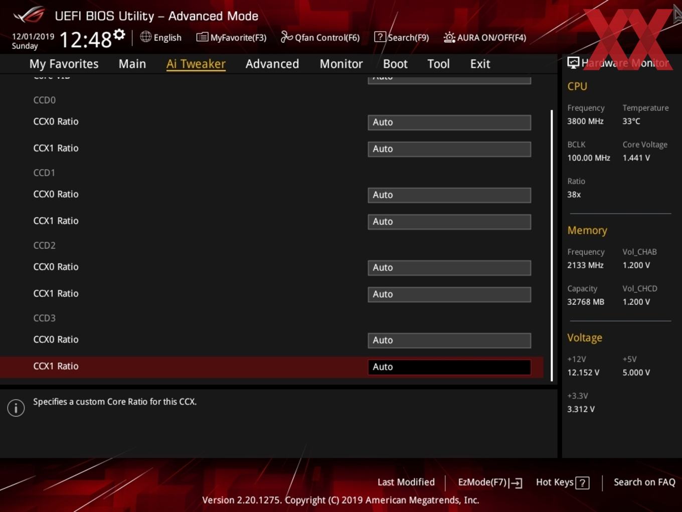The width and height of the screenshot is (682, 512).
Task: Open Qfan Control(F6)
Action: click(x=327, y=38)
